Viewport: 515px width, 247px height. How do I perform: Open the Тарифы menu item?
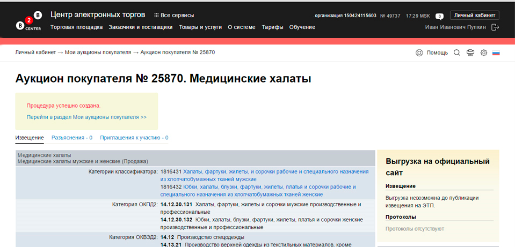tap(272, 27)
